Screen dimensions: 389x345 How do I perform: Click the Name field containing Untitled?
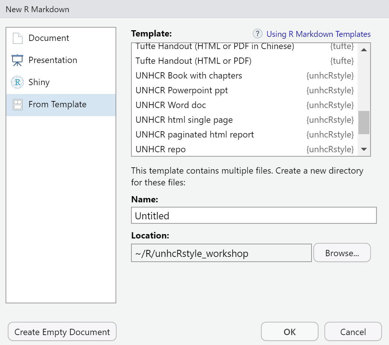tap(254, 215)
